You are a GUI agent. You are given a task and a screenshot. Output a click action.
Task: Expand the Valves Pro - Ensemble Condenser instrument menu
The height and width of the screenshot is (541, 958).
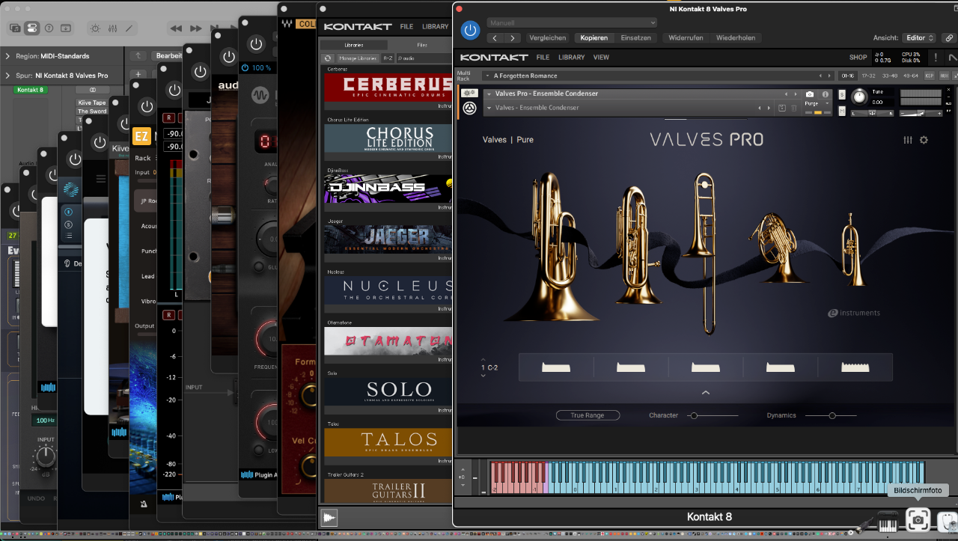(490, 94)
